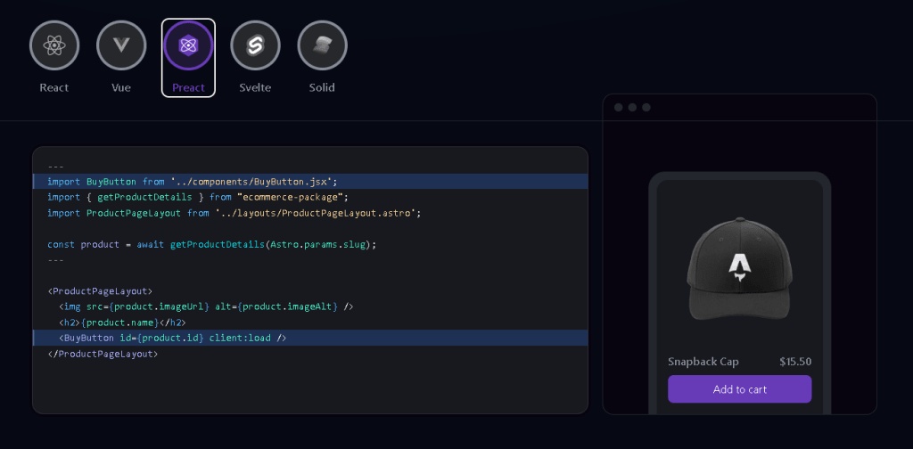This screenshot has width=913, height=449.
Task: Click the middle preview window dot
Action: 632,108
